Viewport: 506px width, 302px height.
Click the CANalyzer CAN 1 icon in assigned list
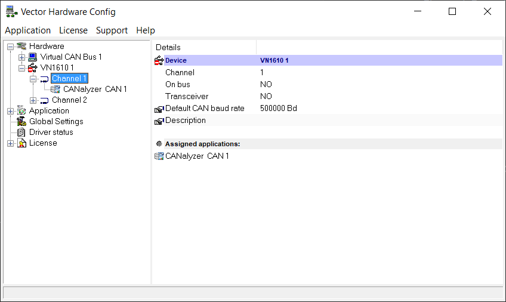click(x=159, y=156)
